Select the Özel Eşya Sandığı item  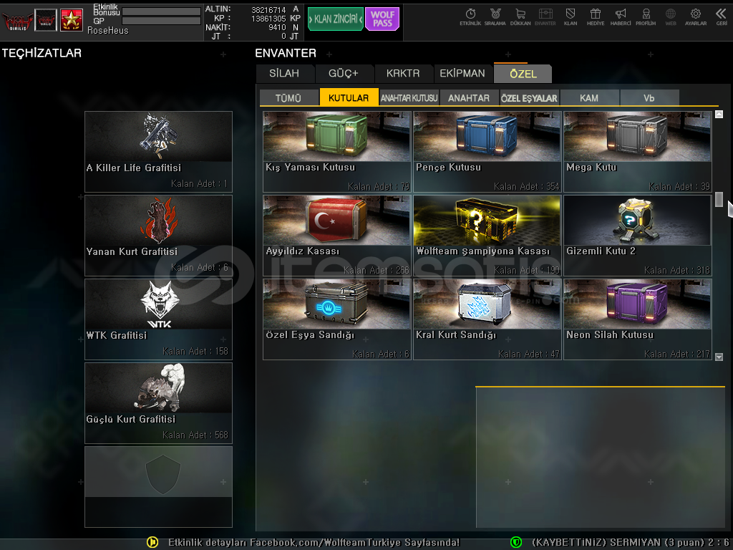point(336,319)
